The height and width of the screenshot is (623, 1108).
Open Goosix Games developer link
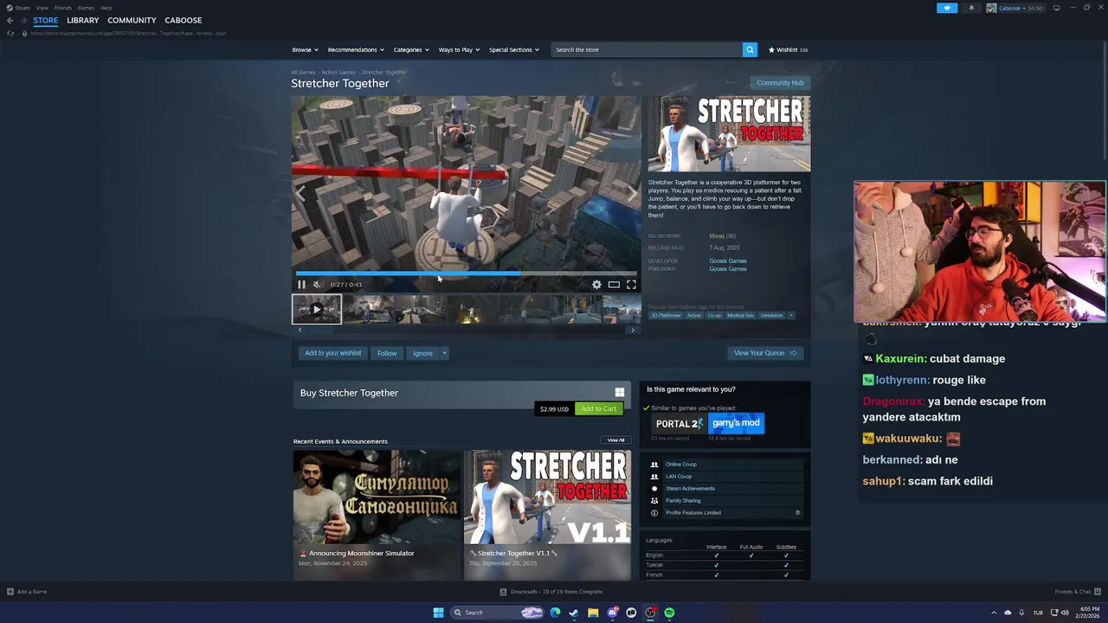728,260
